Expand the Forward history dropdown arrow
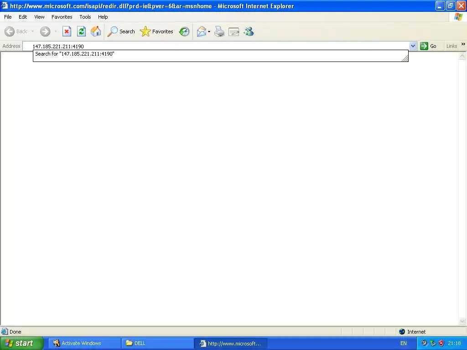 (x=56, y=31)
